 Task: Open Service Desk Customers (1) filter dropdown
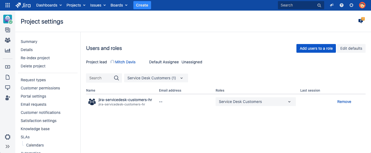coord(156,78)
